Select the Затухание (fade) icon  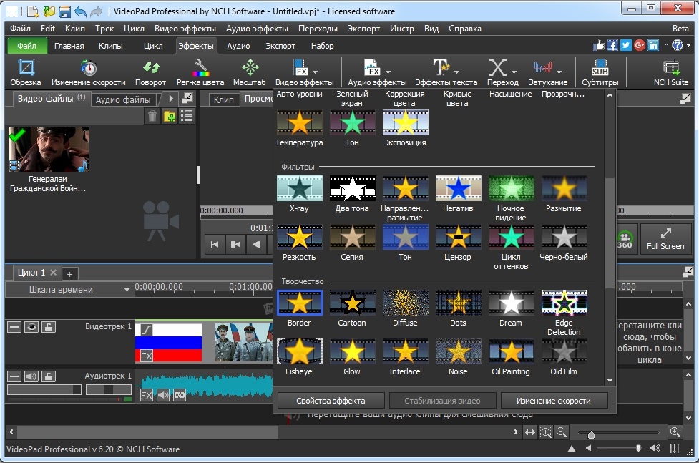542,68
